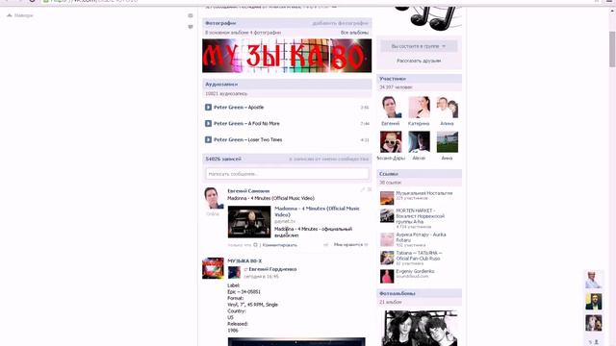The image size is (616, 346).
Task: Play Peter Green – A Fool No More
Action: pos(208,124)
